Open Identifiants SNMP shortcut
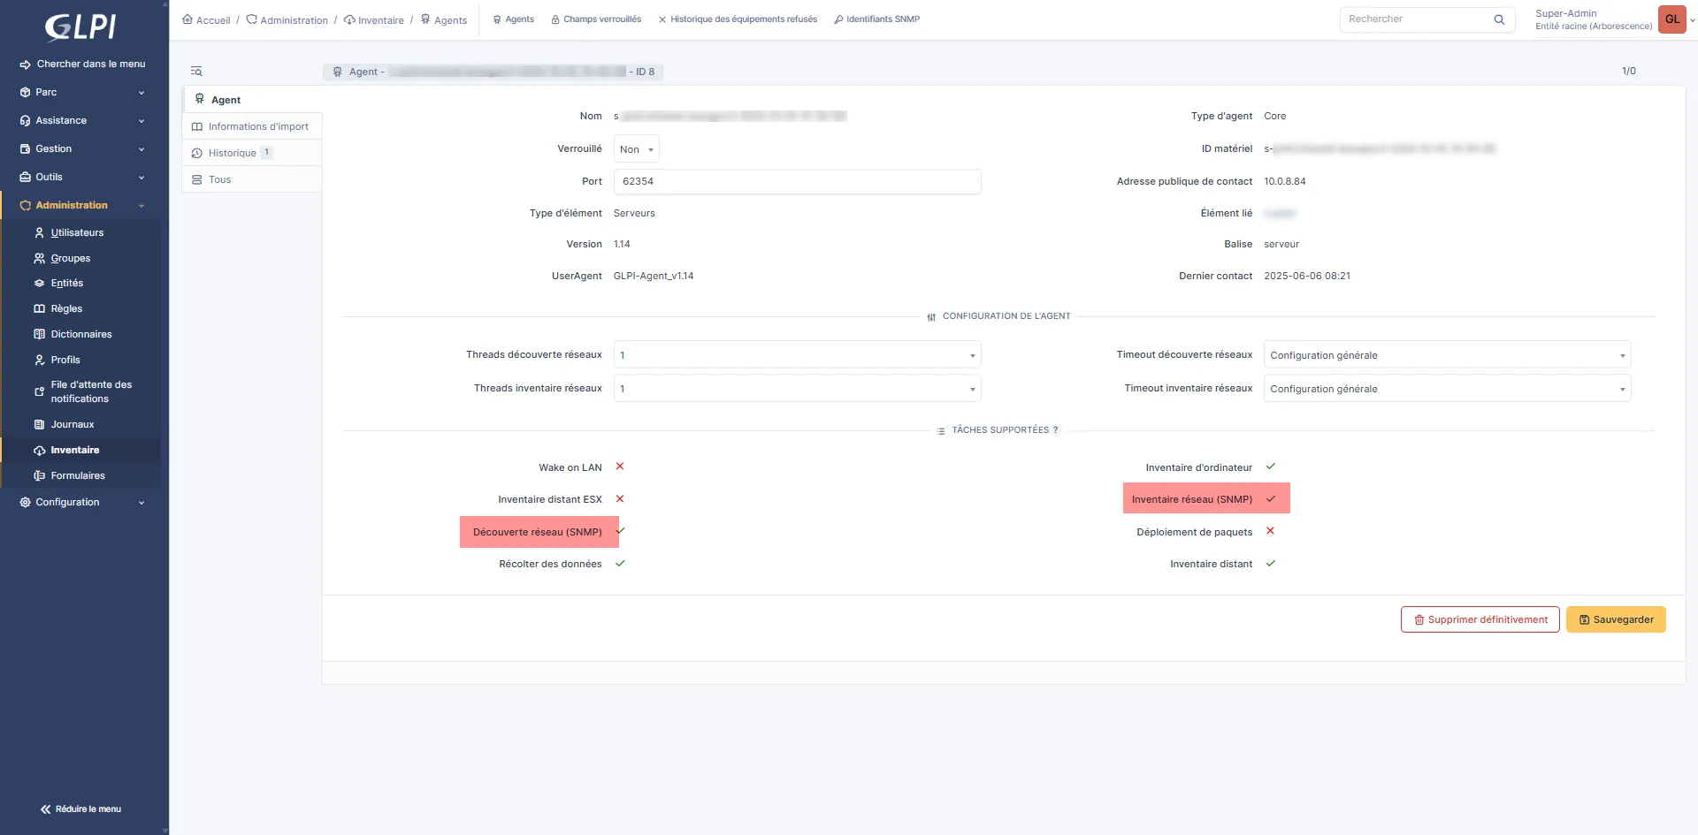 pos(876,19)
